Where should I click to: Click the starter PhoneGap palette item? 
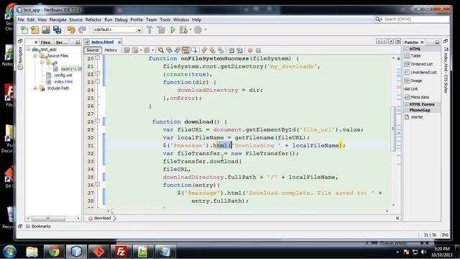(x=417, y=117)
